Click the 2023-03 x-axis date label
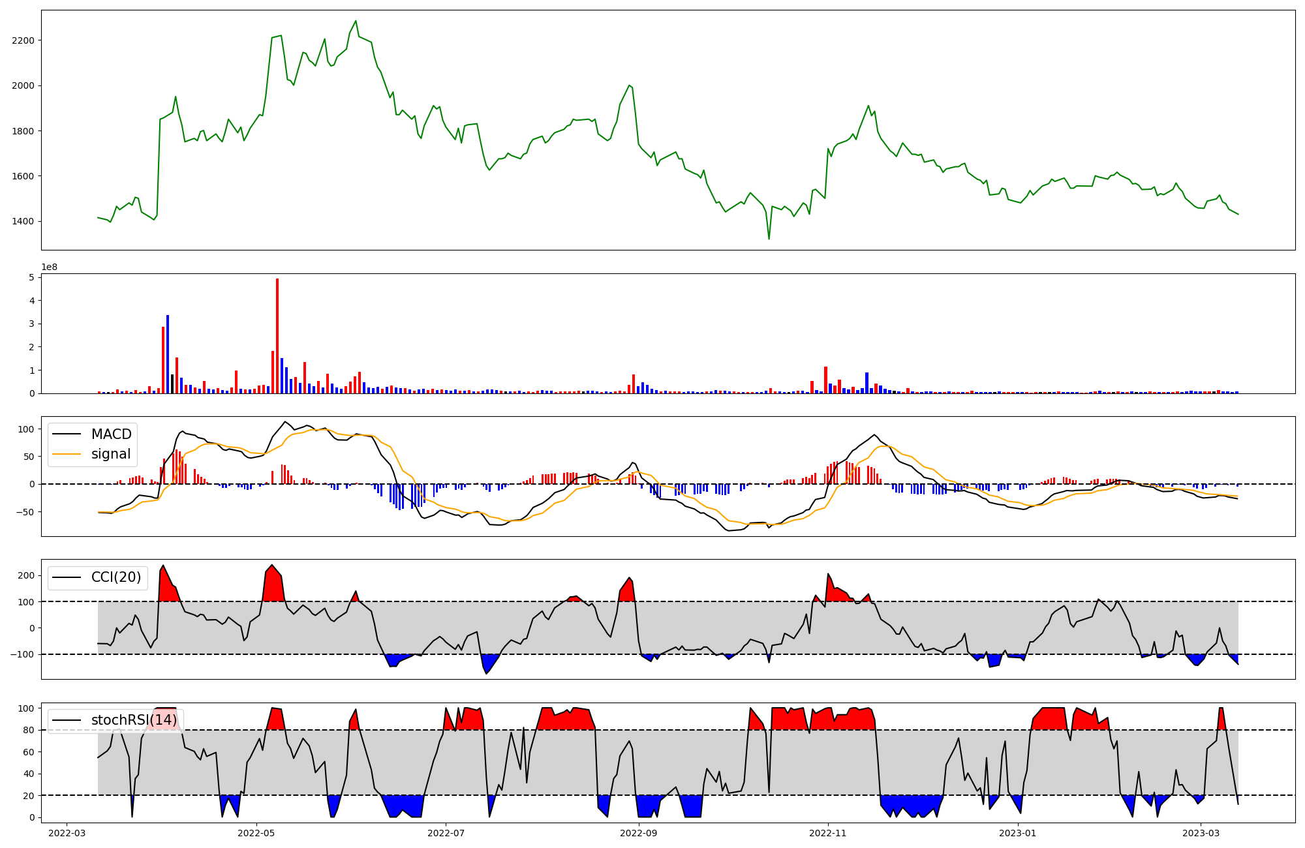This screenshot has height=848, width=1305. tap(1201, 833)
